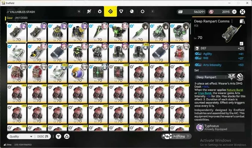Toggle DESC sort order
The image size is (252, 148).
click(x=43, y=136)
